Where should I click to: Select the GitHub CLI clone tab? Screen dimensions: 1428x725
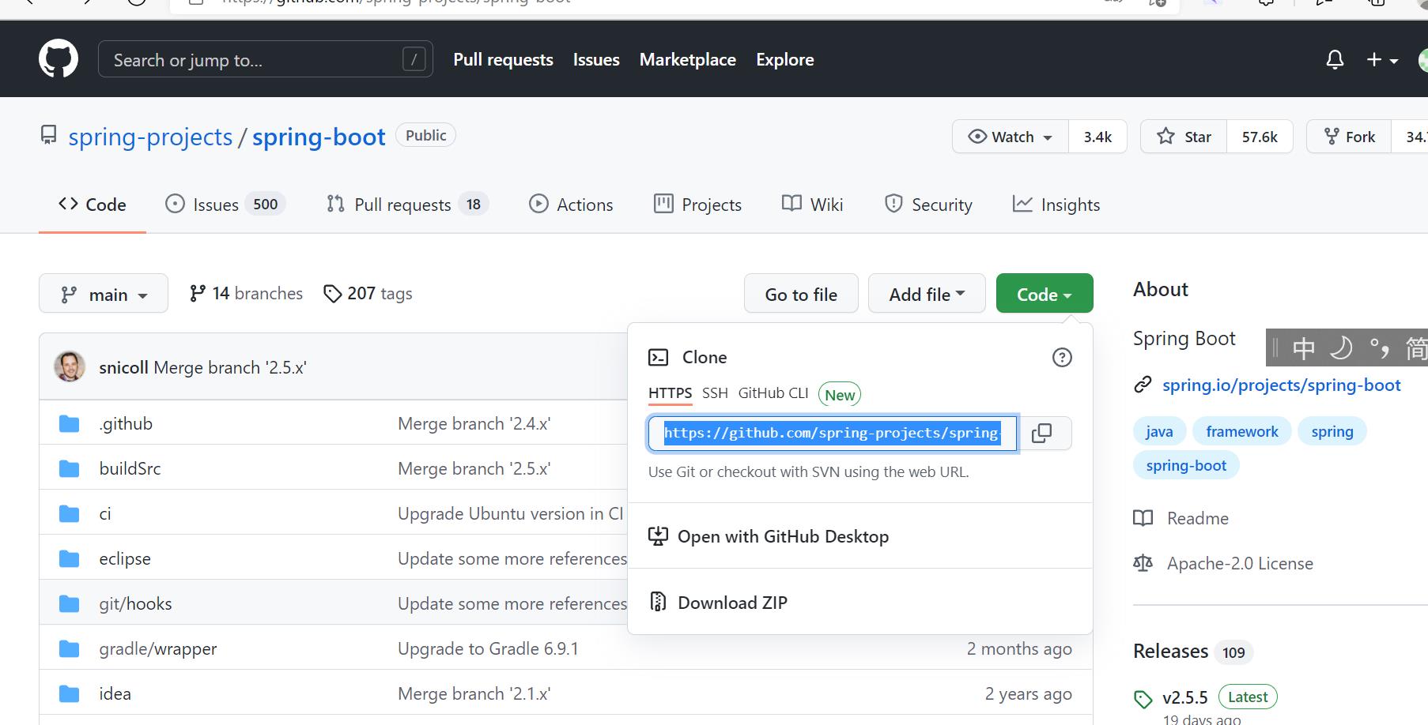point(773,393)
